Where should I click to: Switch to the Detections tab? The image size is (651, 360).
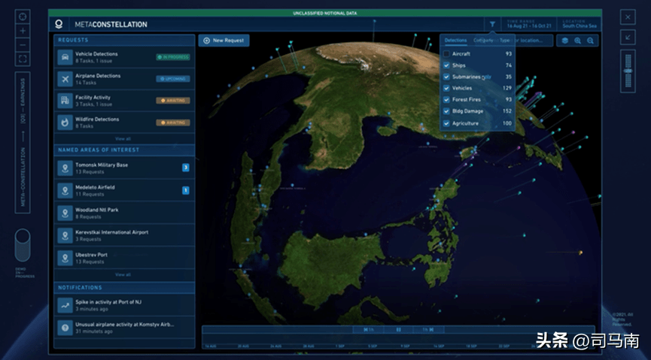click(455, 40)
